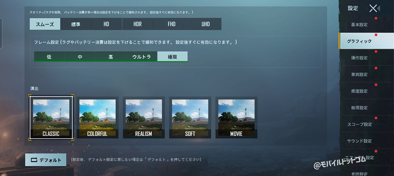The height and width of the screenshot is (176, 394).
Task: Choose the 標準 graphics quality
Action: (x=76, y=24)
